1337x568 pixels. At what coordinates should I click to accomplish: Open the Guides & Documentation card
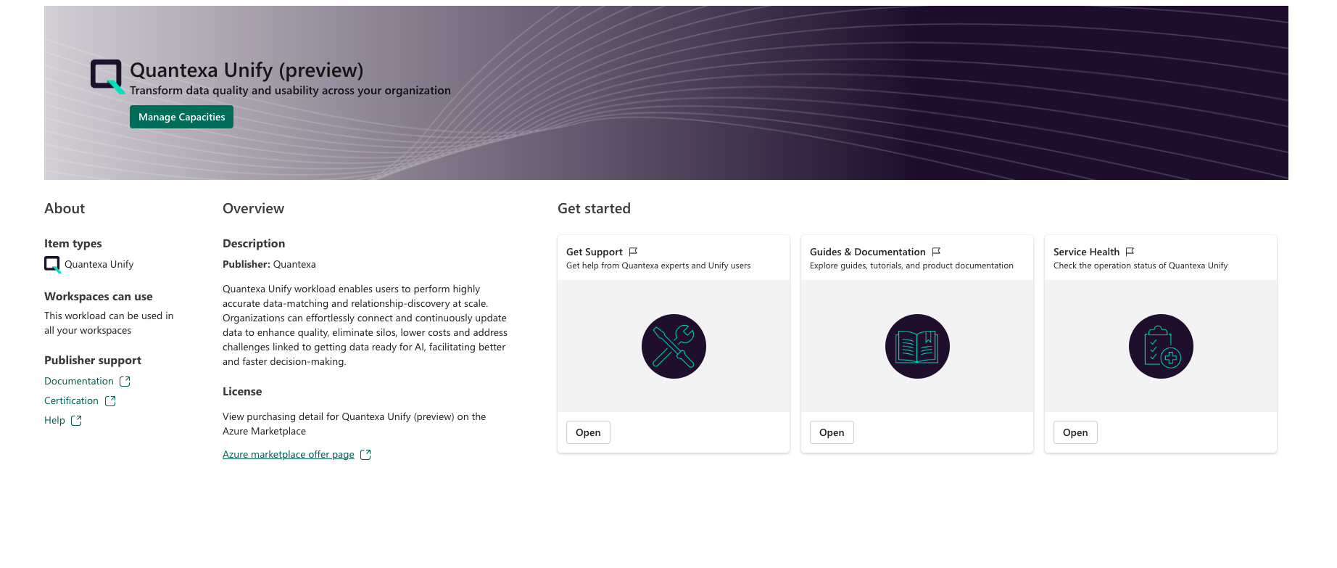click(832, 432)
